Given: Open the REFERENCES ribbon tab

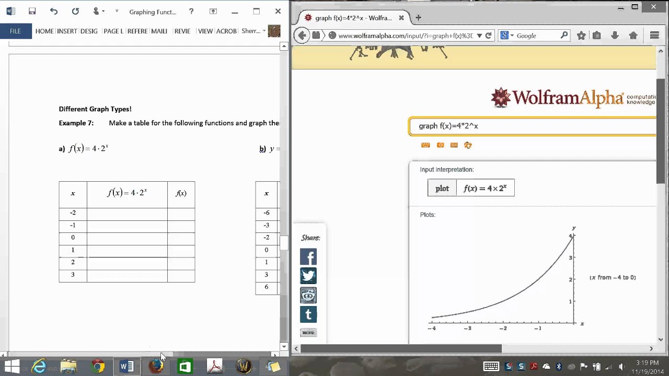Looking at the screenshot, I should (x=137, y=31).
